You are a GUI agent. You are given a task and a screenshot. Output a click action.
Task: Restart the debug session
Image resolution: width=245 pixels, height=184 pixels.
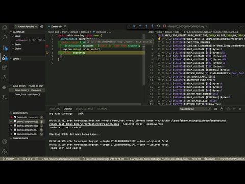pos(158,26)
